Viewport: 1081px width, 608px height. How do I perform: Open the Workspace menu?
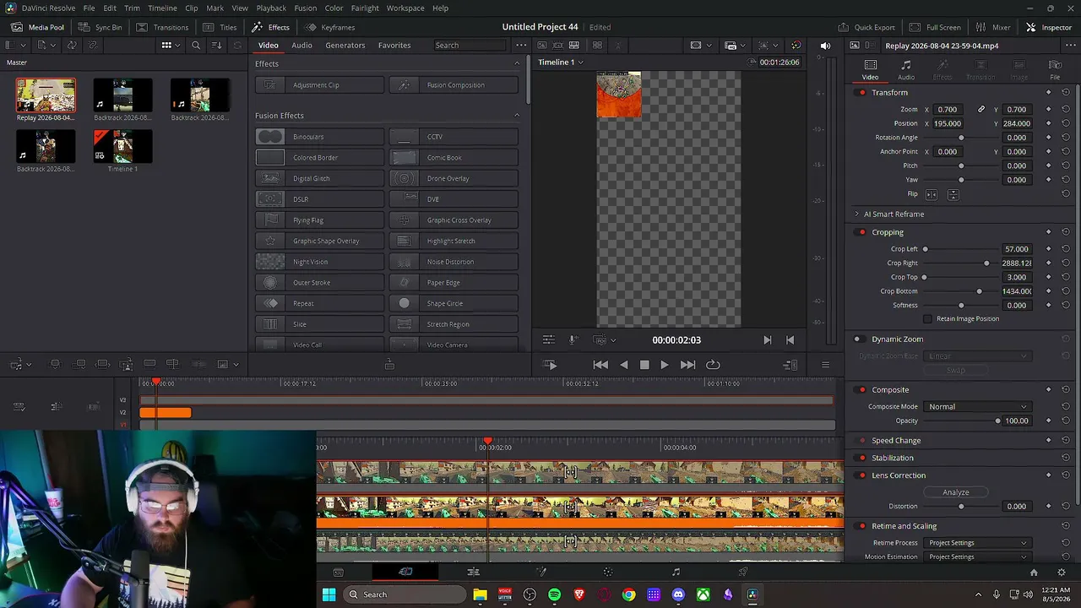(405, 8)
